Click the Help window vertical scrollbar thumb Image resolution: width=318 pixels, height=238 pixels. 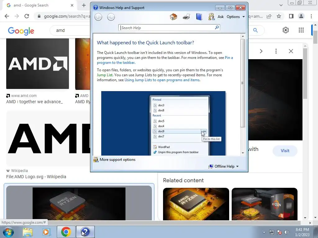pyautogui.click(x=243, y=83)
